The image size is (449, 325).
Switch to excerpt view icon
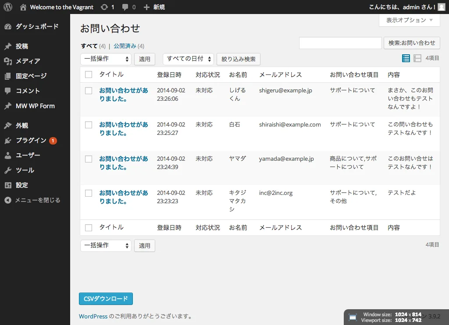pyautogui.click(x=417, y=58)
